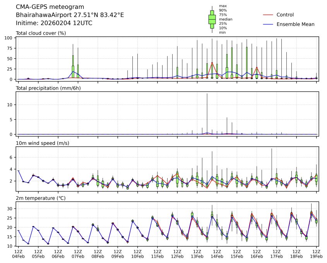
Task: Select the 'Total cloud cover (%)' panel title
Action: (41, 33)
